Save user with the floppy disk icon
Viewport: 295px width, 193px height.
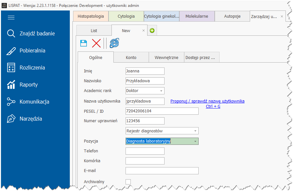pos(84,43)
